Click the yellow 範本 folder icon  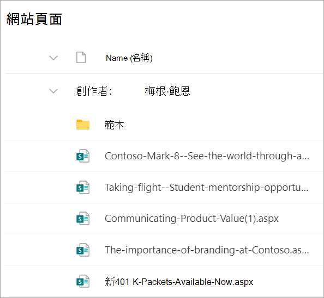[x=83, y=125]
